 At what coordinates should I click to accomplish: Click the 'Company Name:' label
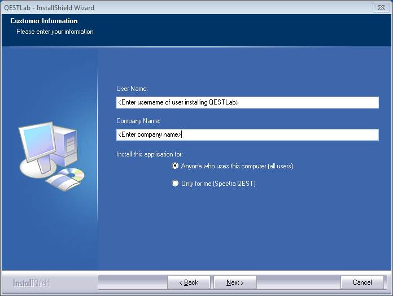tap(138, 121)
